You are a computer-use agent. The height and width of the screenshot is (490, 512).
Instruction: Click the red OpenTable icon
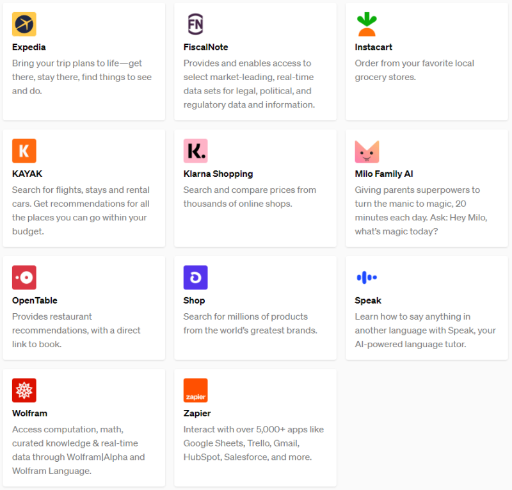24,277
